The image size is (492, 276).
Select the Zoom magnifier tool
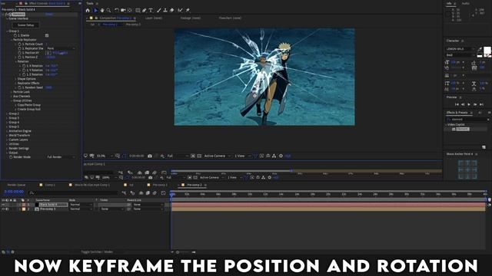(108, 10)
